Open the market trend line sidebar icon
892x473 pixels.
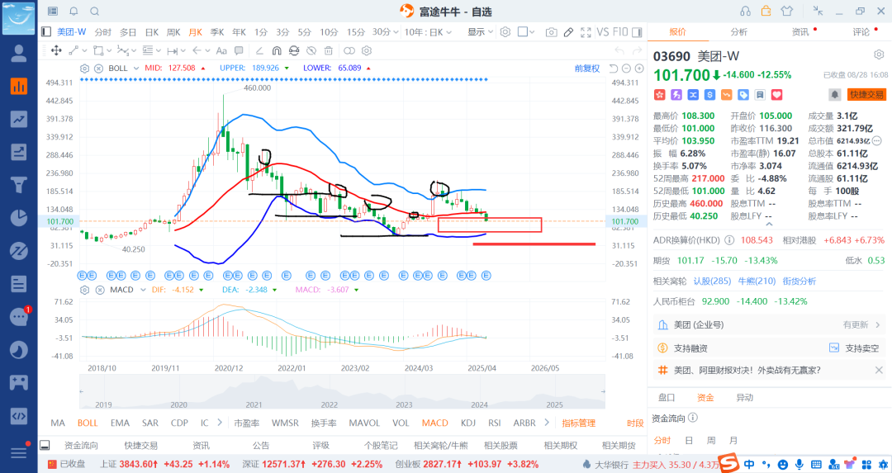click(19, 119)
